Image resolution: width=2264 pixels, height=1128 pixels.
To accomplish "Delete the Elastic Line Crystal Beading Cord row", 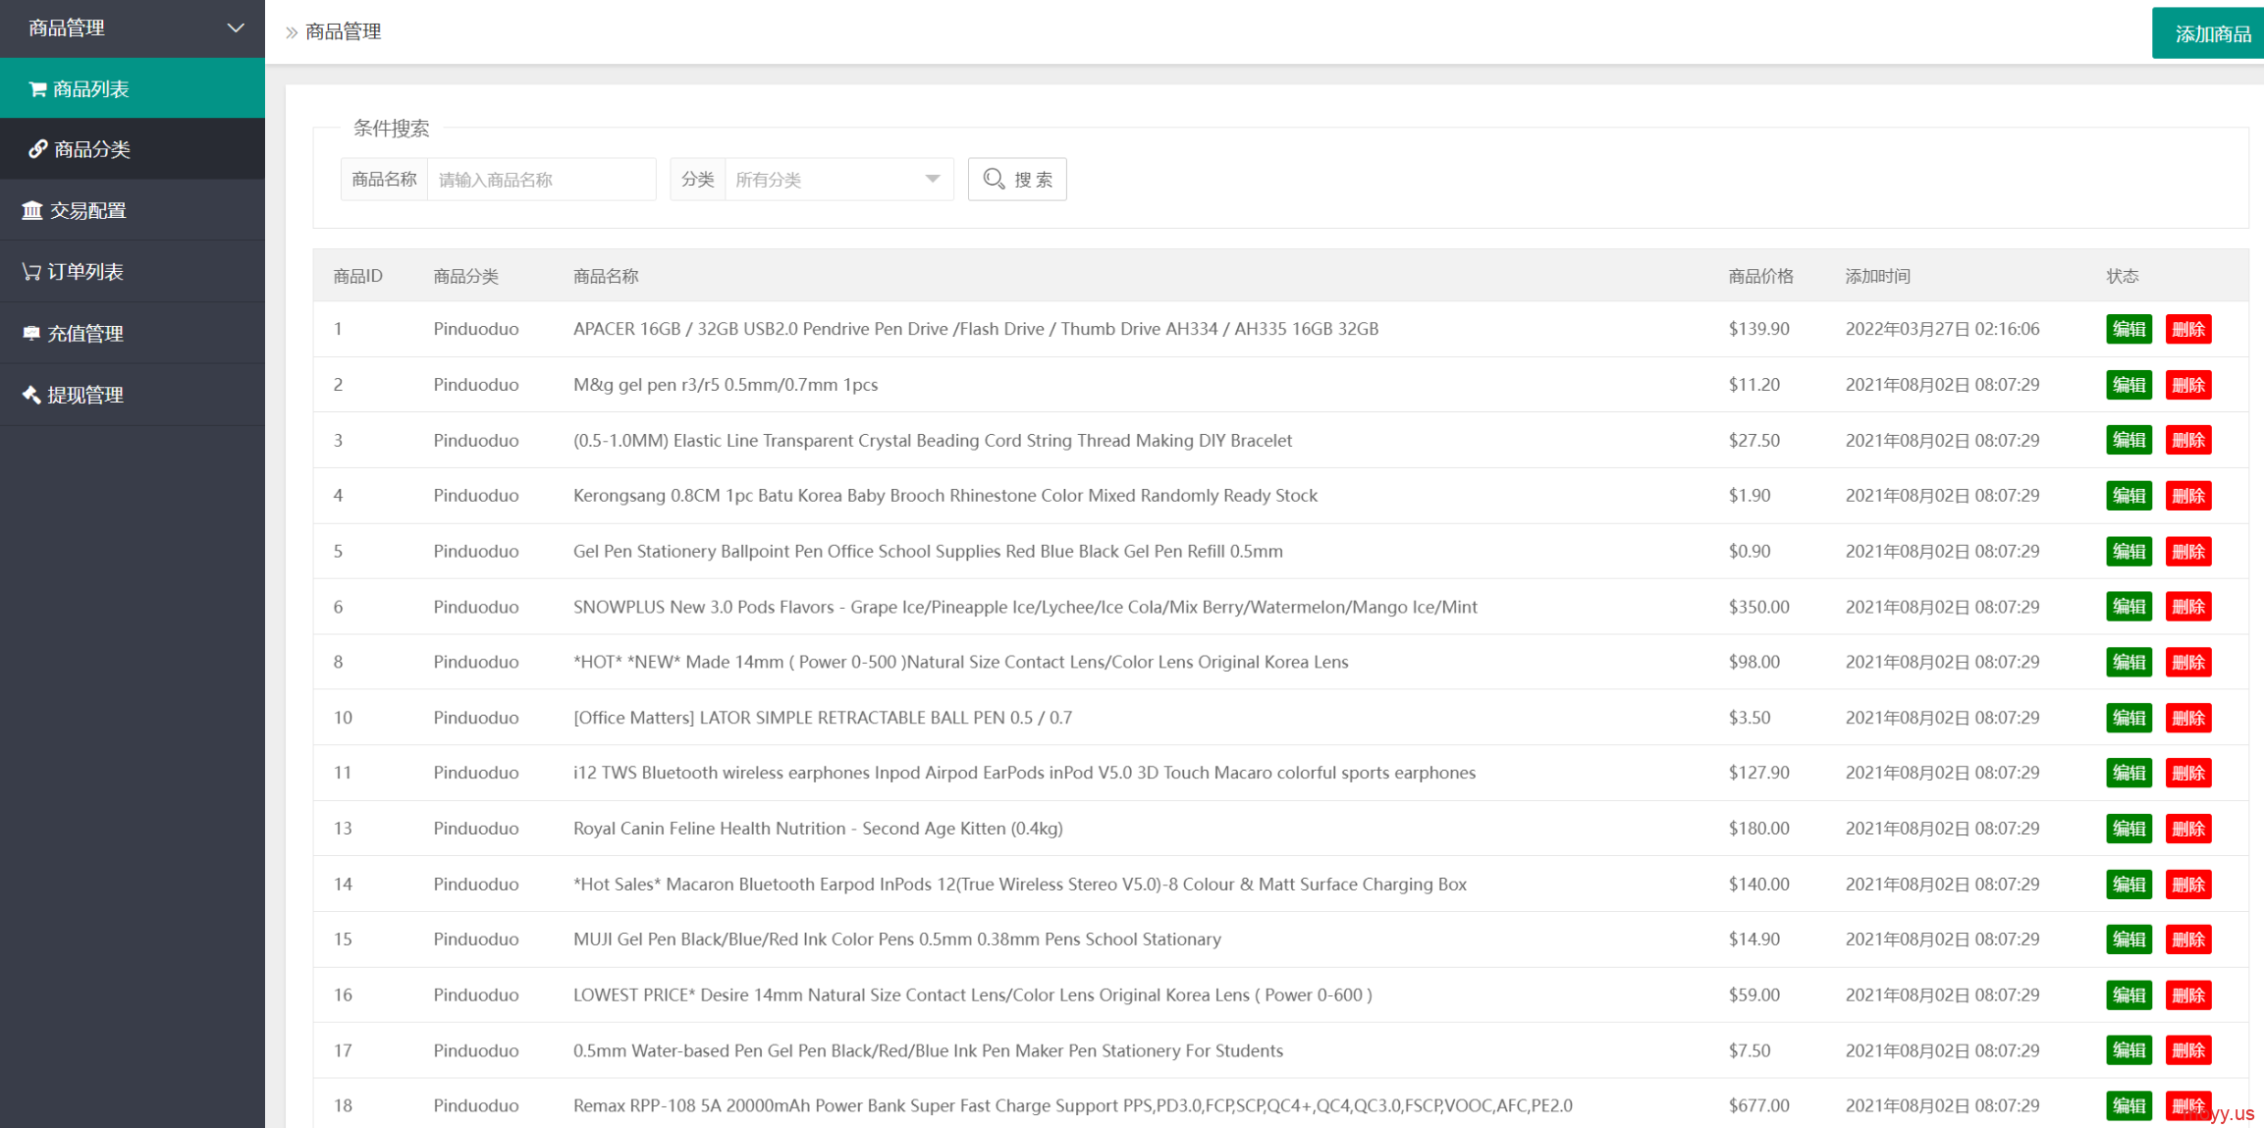I will click(x=2188, y=440).
